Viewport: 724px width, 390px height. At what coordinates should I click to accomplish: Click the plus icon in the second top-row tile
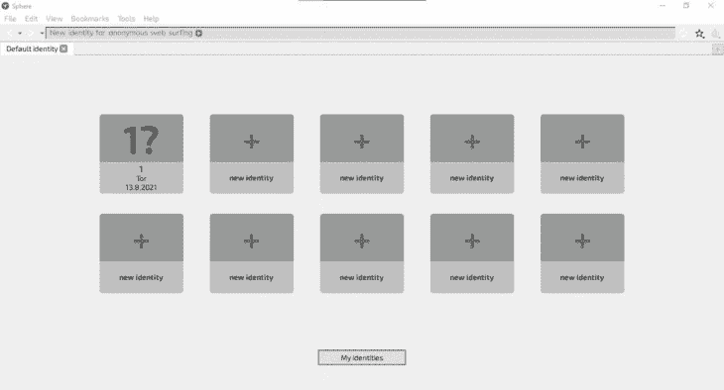[x=252, y=142]
